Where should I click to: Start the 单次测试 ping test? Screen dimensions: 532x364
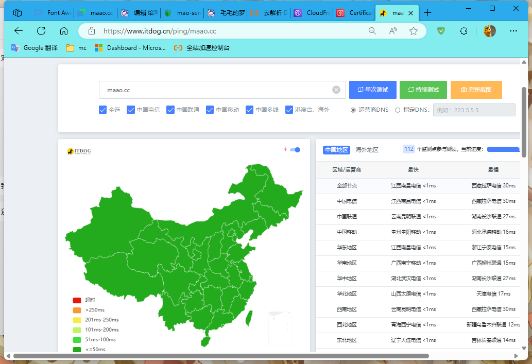coord(372,90)
